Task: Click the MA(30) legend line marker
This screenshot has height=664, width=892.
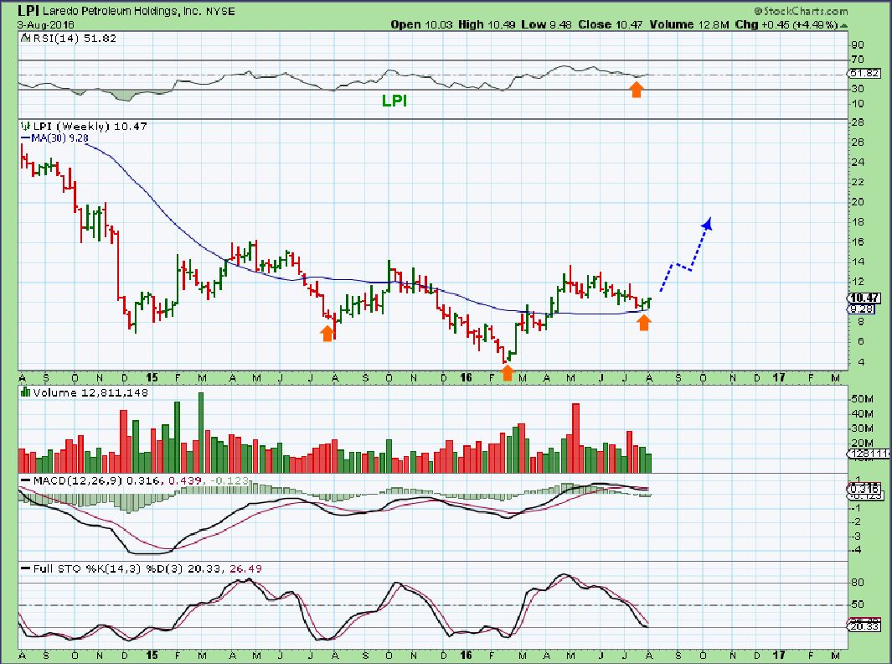Action: [x=26, y=138]
